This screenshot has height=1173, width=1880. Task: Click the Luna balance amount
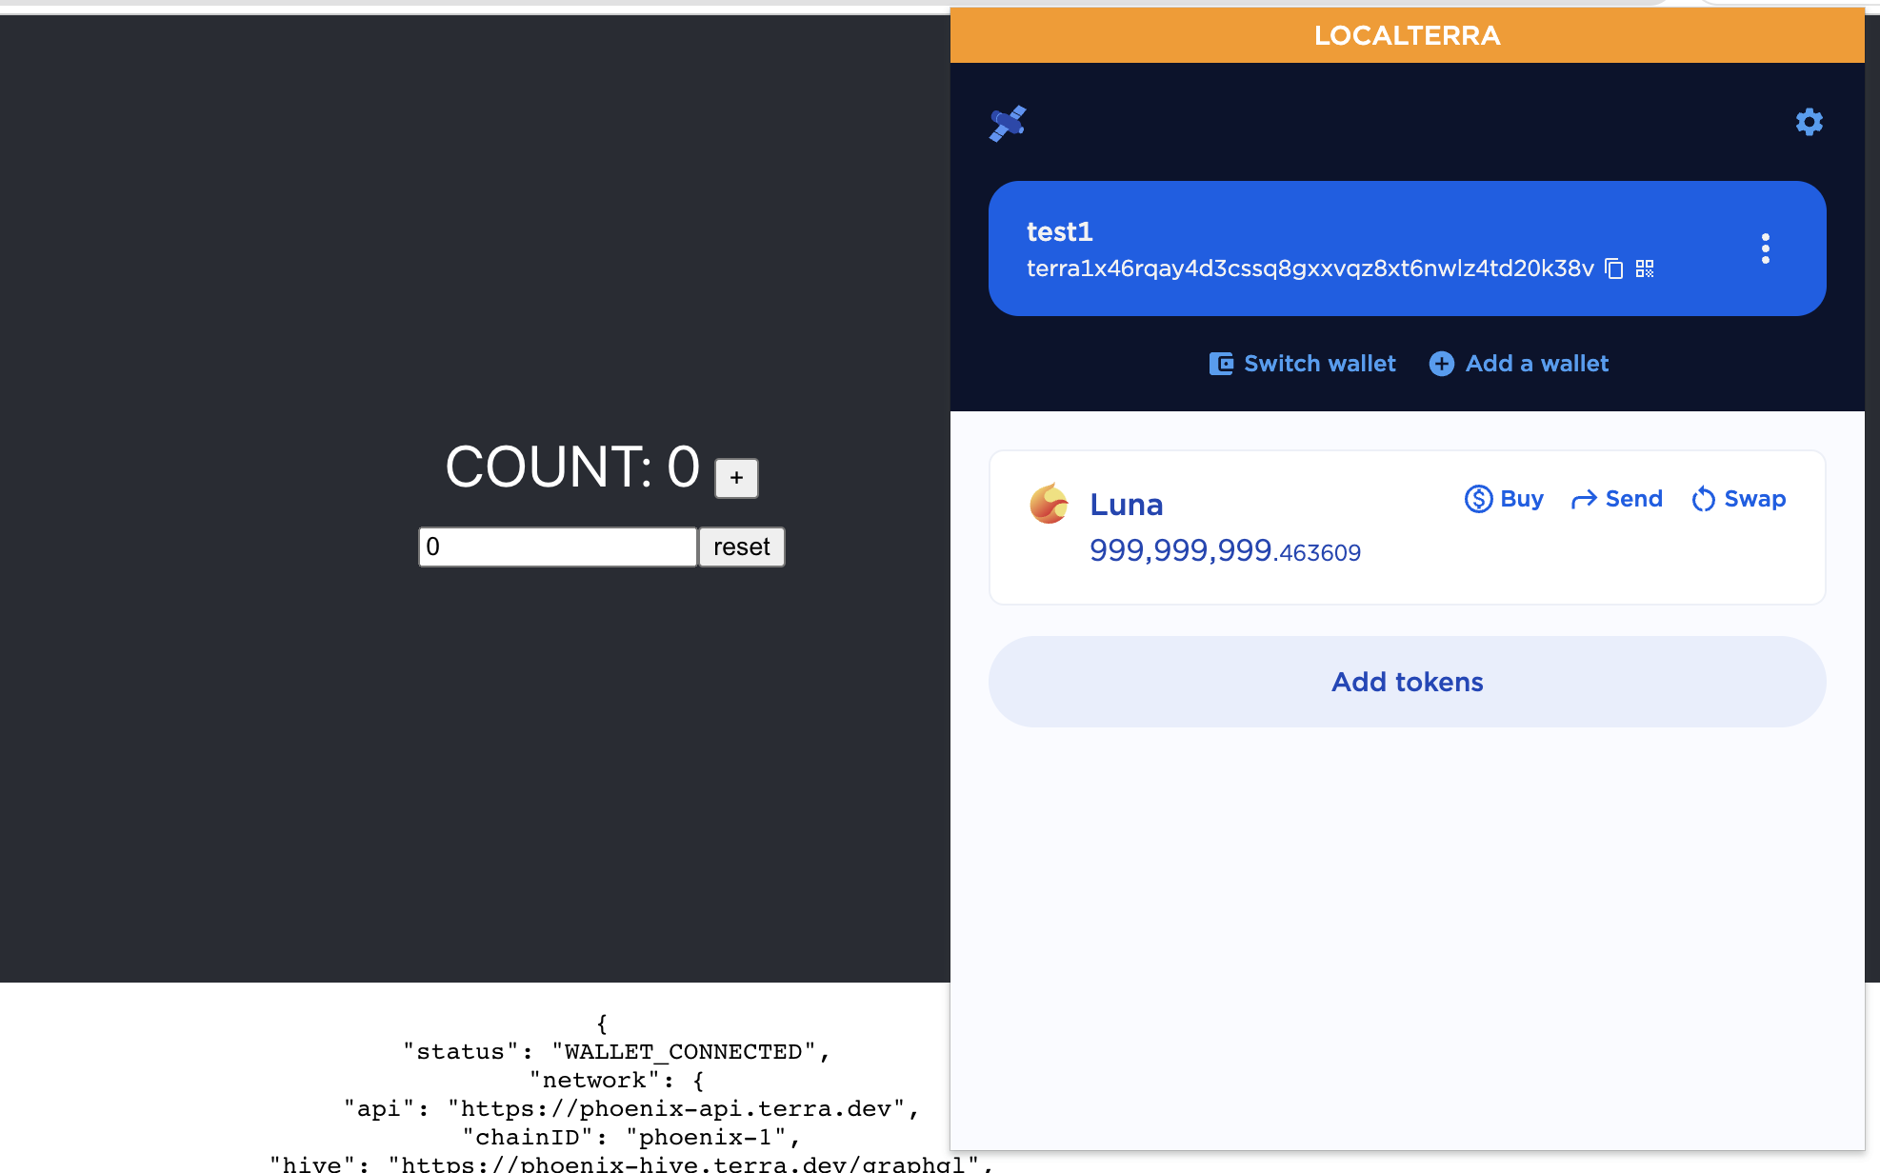(x=1225, y=550)
